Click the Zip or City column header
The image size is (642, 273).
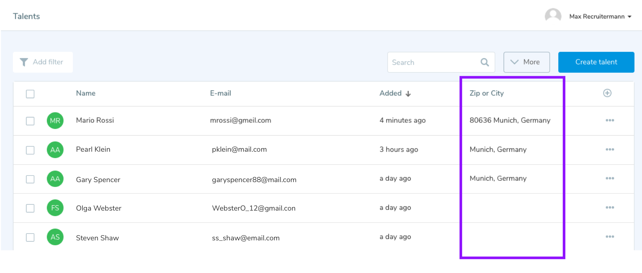point(486,93)
